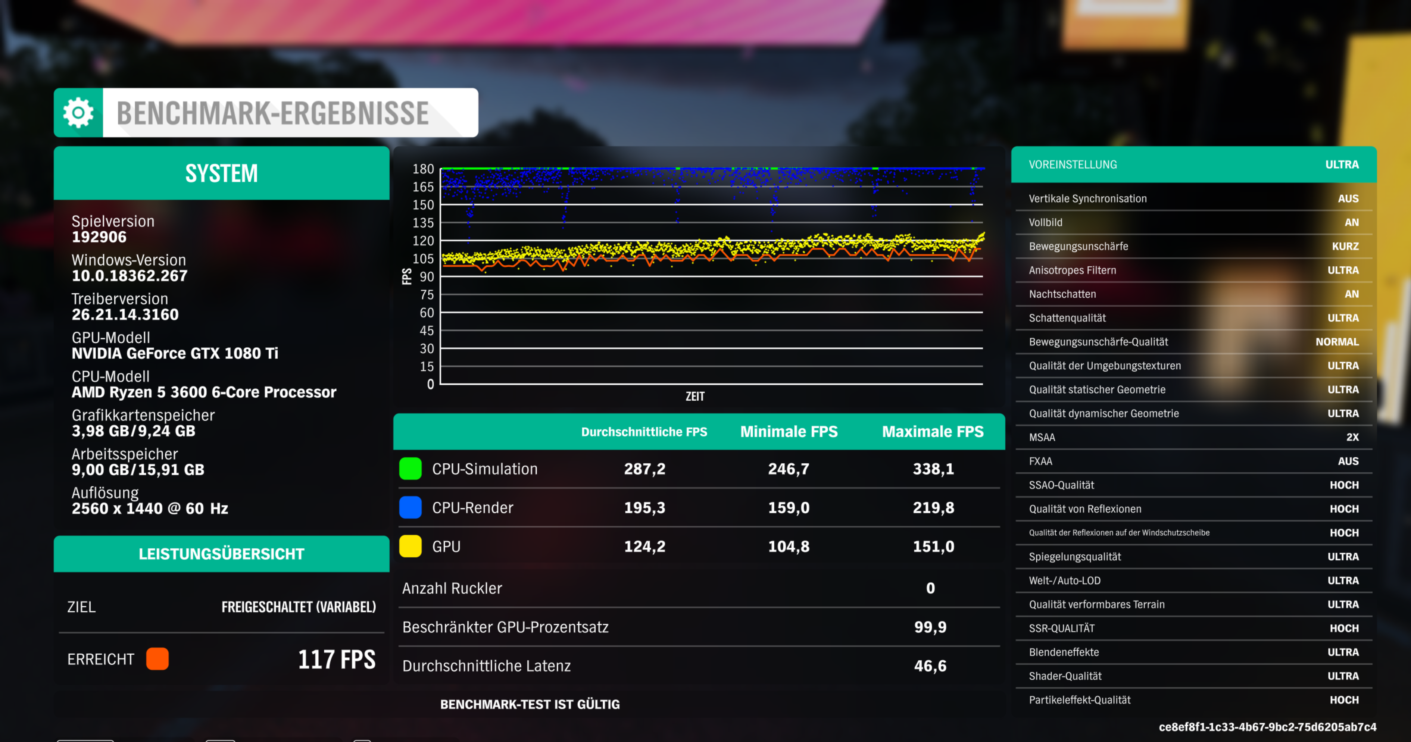Select the System panel header
Viewport: 1411px width, 742px height.
pos(221,173)
